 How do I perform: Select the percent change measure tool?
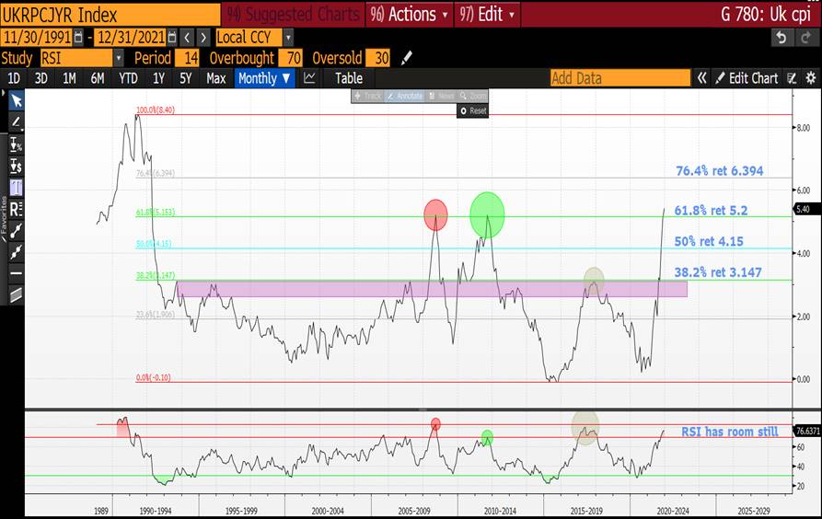(16, 144)
